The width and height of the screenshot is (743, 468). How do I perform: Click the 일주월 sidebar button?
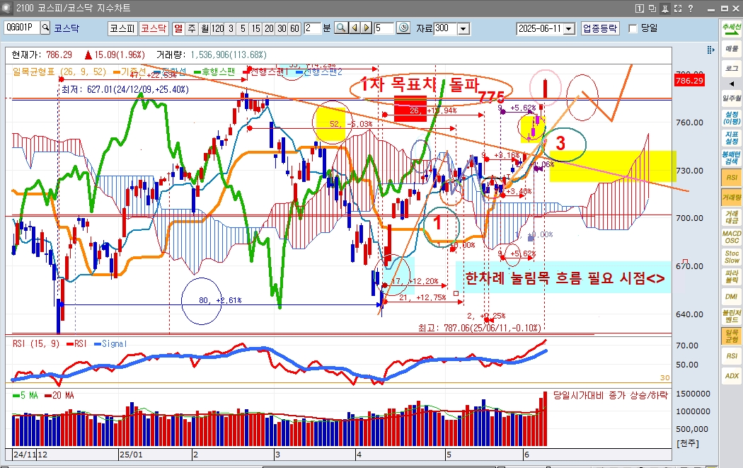point(732,98)
